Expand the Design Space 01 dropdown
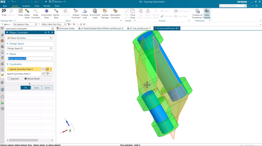The width and height of the screenshot is (262, 146). pos(30,48)
